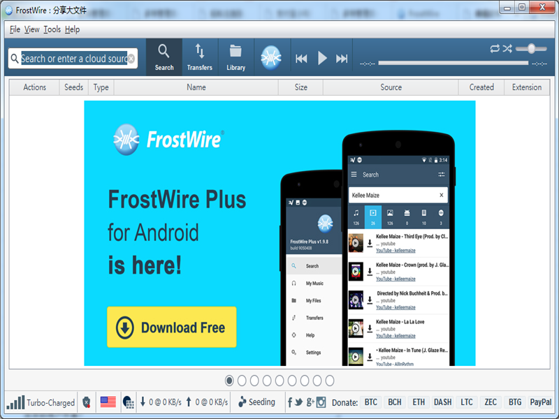Open FrostWire Google Plus icon
Viewport: 559px width, 419px height.
(310, 402)
